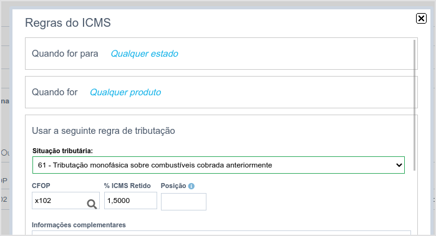Image resolution: width=436 pixels, height=236 pixels.
Task: Click the Situação tributária chevron arrow
Action: click(399, 165)
